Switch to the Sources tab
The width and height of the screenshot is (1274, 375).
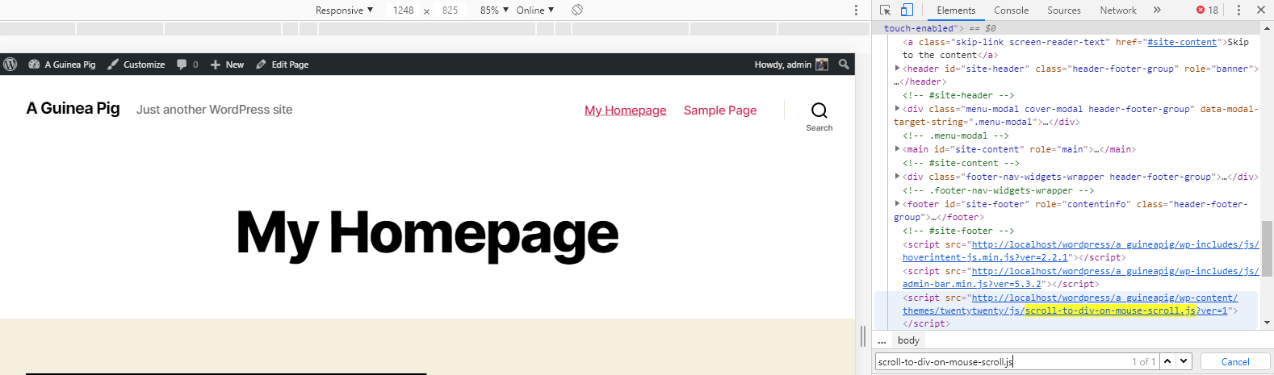1064,10
